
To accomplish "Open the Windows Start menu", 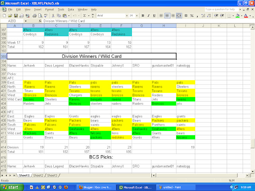I will tap(12, 187).
